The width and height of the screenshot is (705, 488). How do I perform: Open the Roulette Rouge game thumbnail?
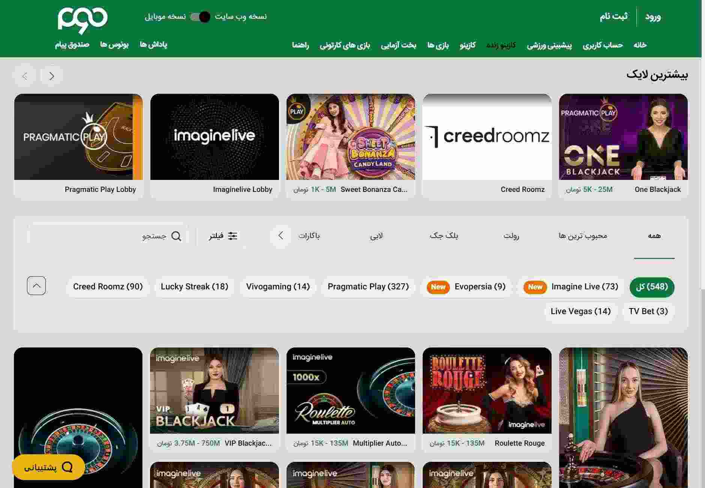[x=487, y=391]
